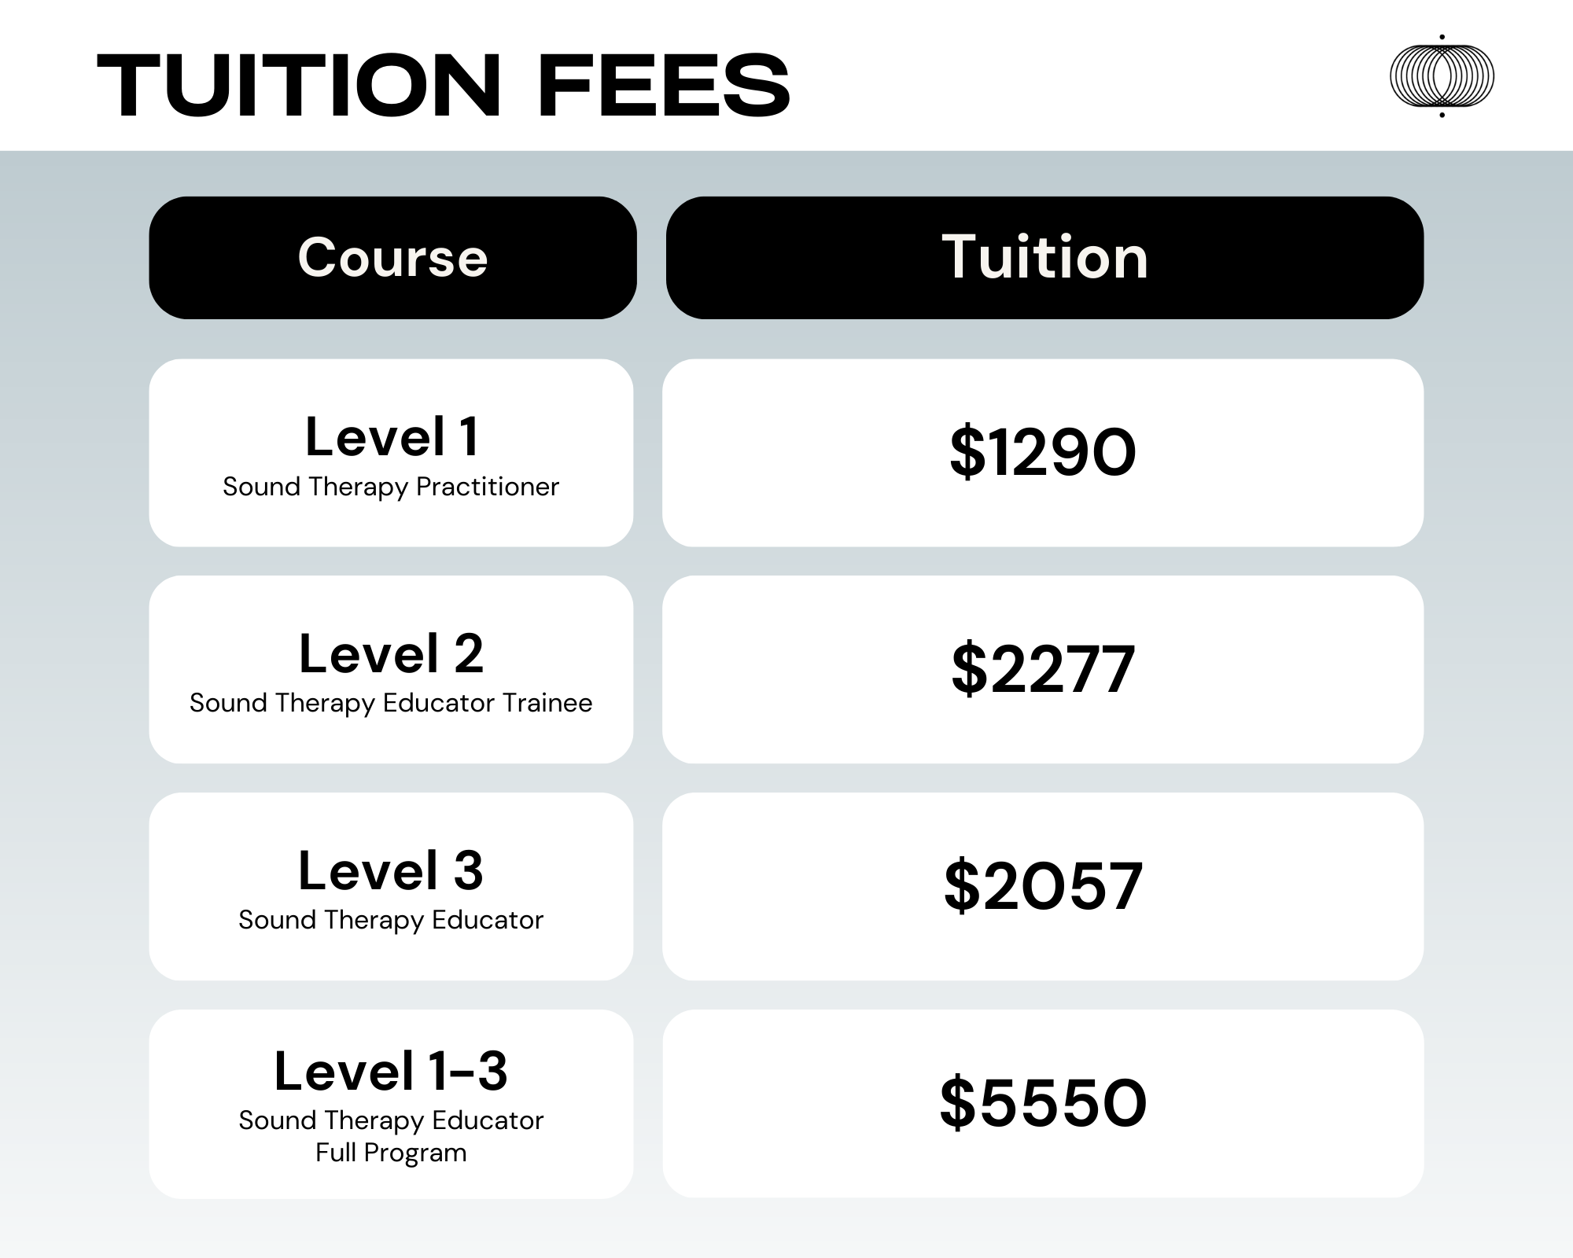Image resolution: width=1573 pixels, height=1258 pixels.
Task: Click the overlapping circles logo icon
Action: pos(1442,76)
